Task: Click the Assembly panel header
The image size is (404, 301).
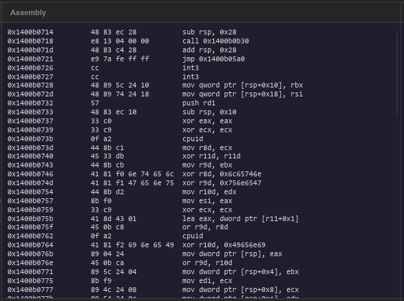Action: coord(201,12)
